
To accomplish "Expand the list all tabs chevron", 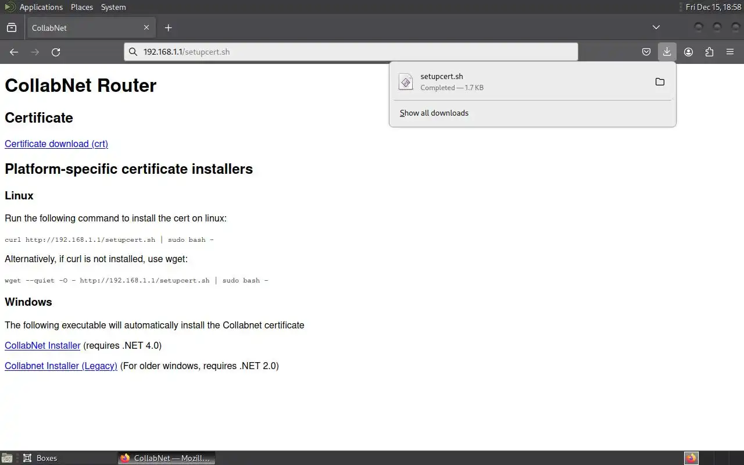I will (656, 27).
